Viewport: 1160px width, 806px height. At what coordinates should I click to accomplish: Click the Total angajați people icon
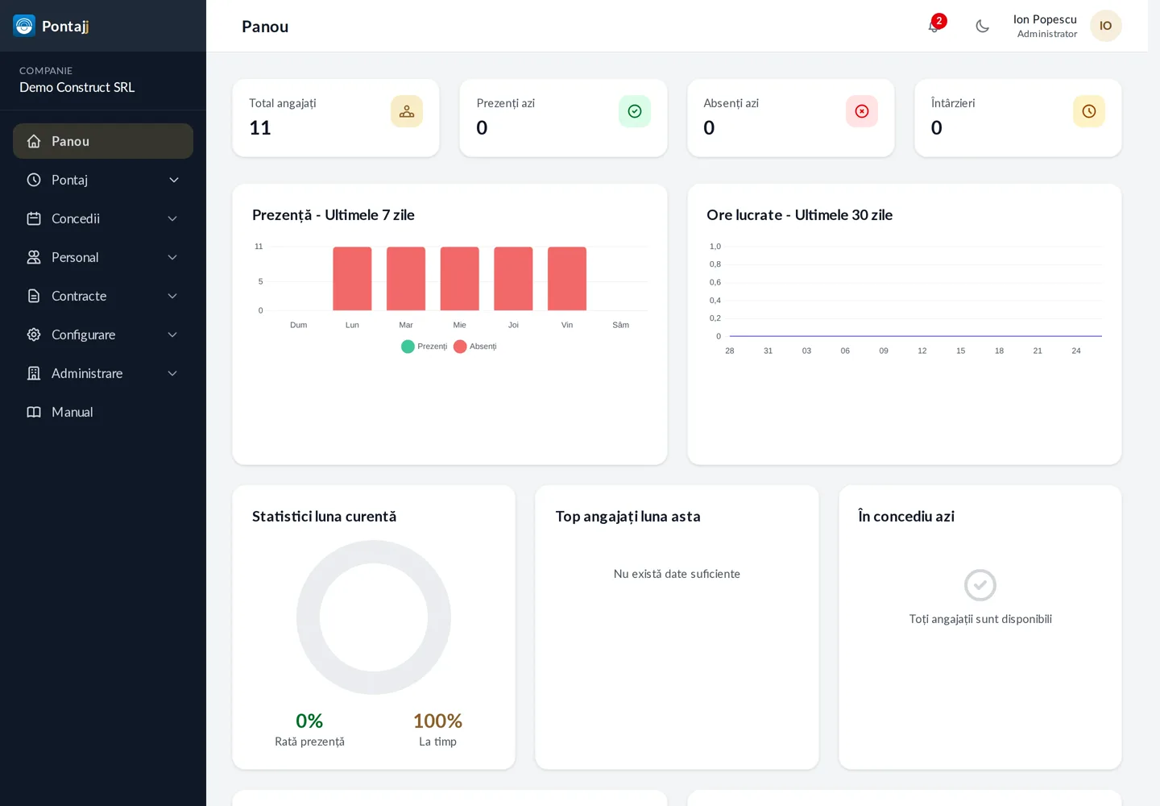coord(407,111)
